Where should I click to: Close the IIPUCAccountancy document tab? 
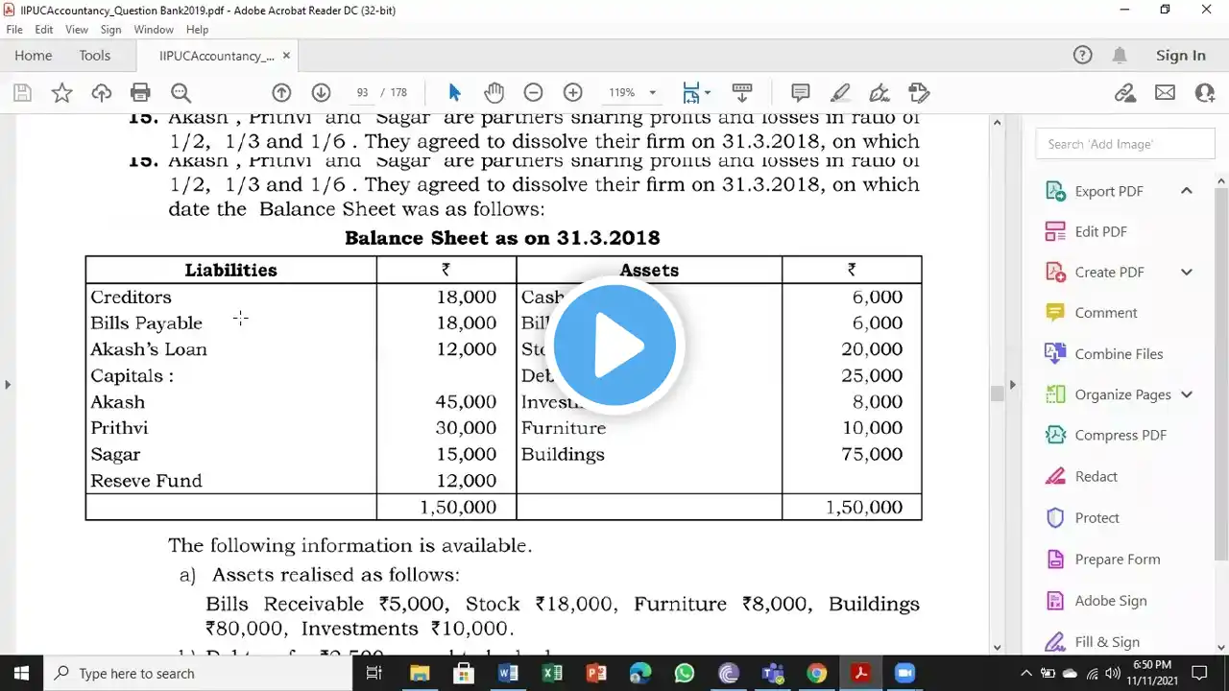[286, 56]
